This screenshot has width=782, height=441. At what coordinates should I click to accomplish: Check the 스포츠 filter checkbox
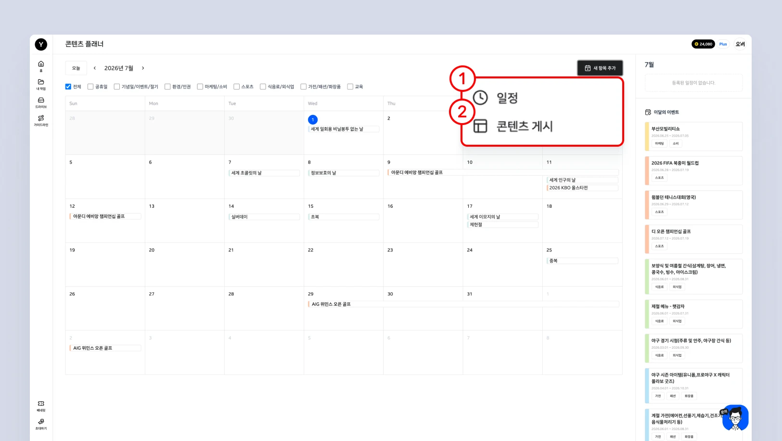pyautogui.click(x=236, y=87)
